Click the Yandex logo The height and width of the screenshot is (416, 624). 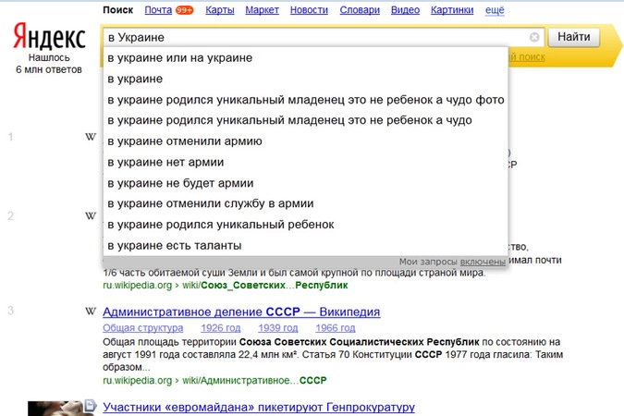click(x=50, y=38)
